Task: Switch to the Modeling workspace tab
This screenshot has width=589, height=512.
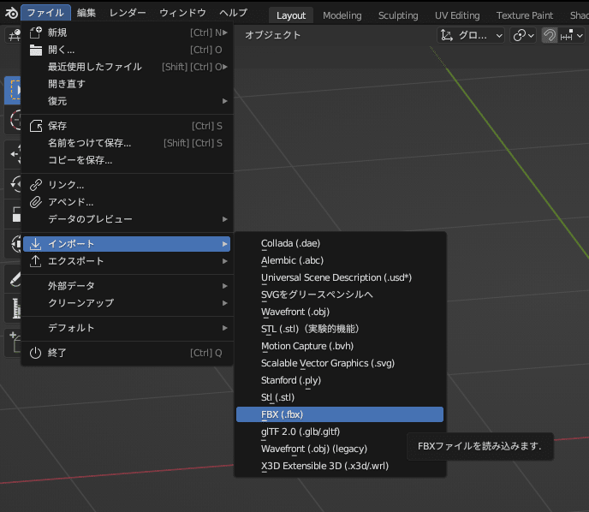Action: pos(342,15)
